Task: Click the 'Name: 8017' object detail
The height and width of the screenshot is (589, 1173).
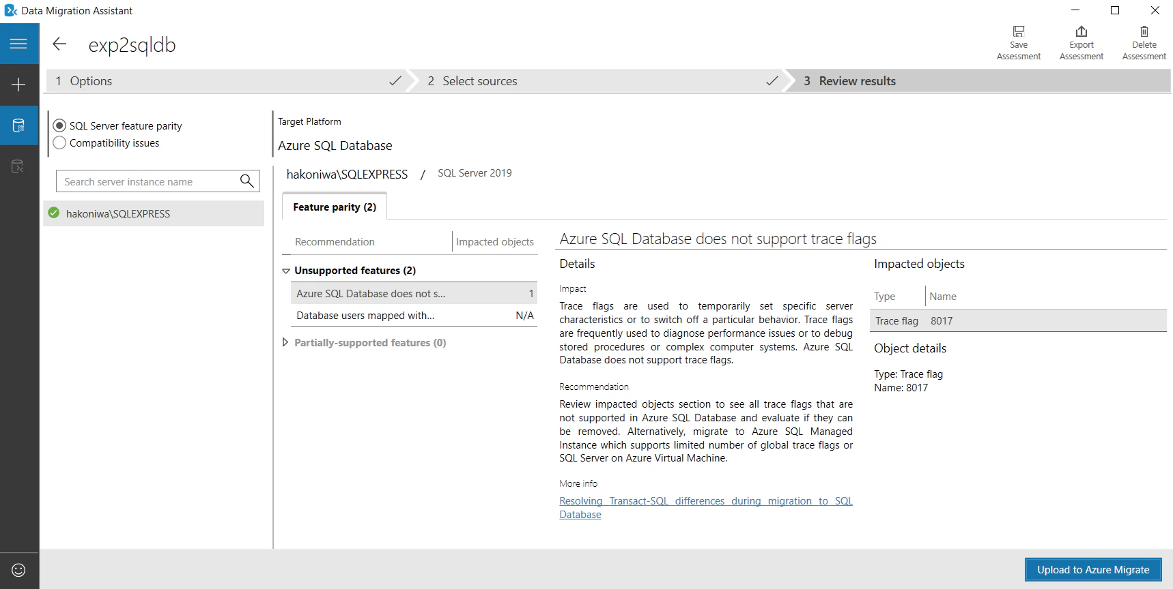Action: pyautogui.click(x=901, y=388)
